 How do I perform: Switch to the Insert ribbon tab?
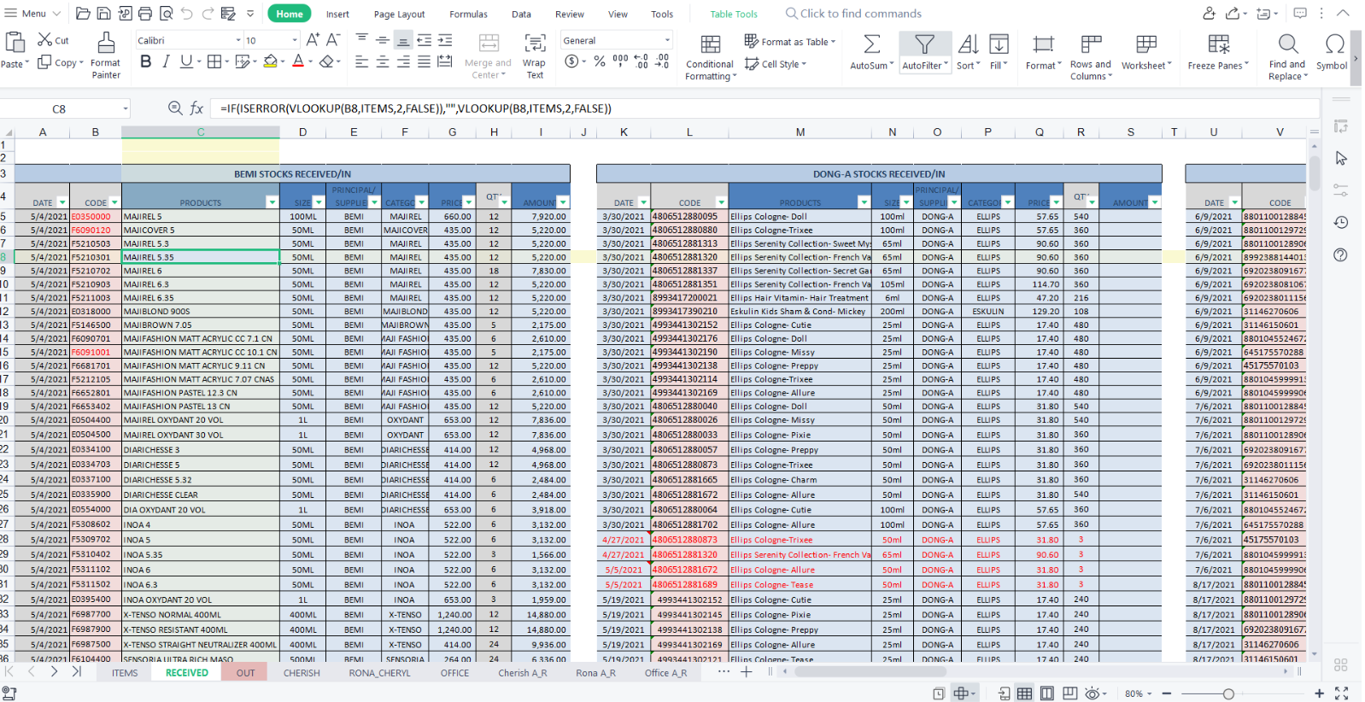coord(337,14)
